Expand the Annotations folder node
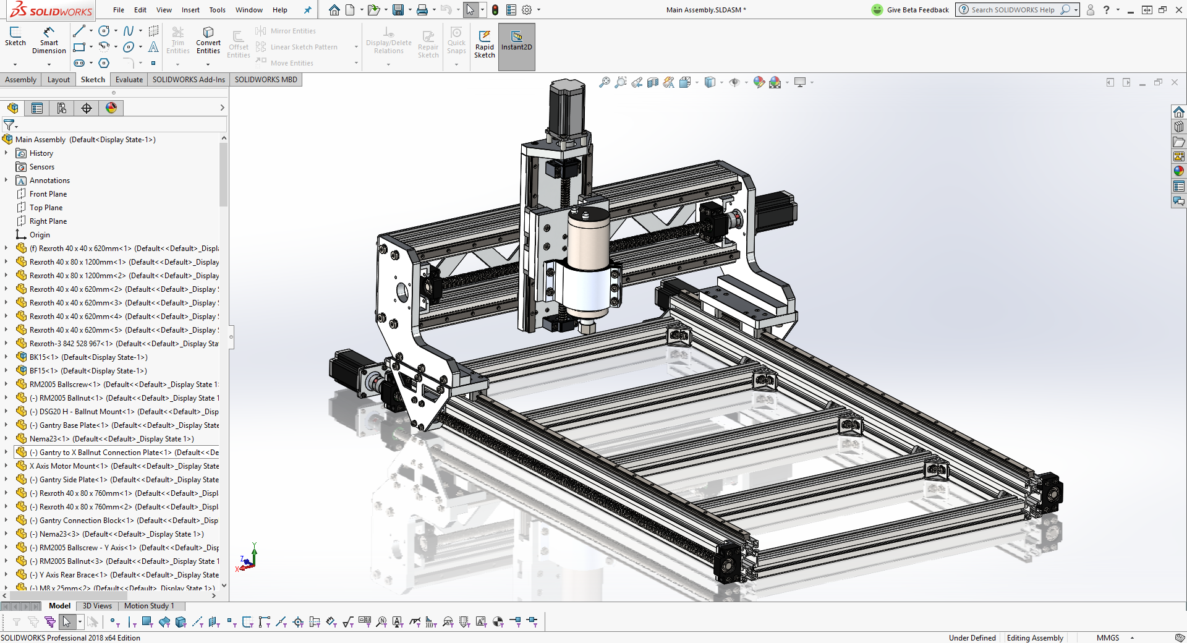 [6, 180]
